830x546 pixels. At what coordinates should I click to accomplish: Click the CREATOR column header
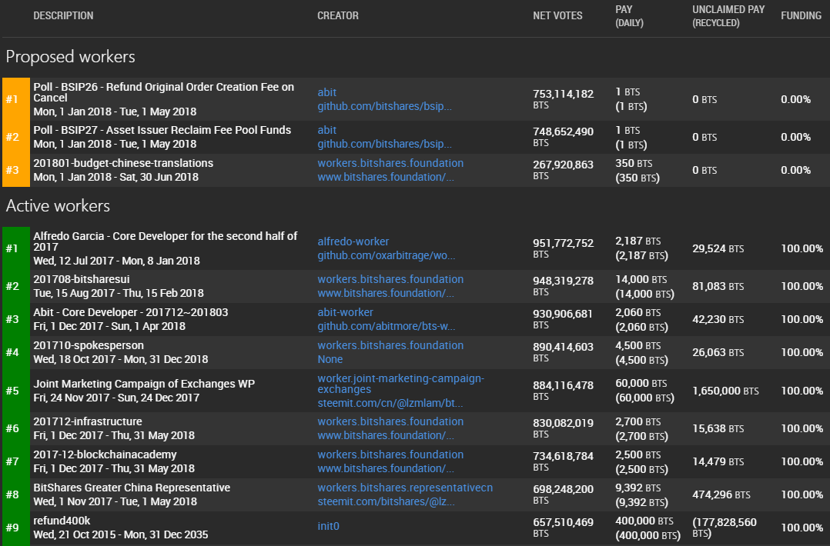point(338,16)
